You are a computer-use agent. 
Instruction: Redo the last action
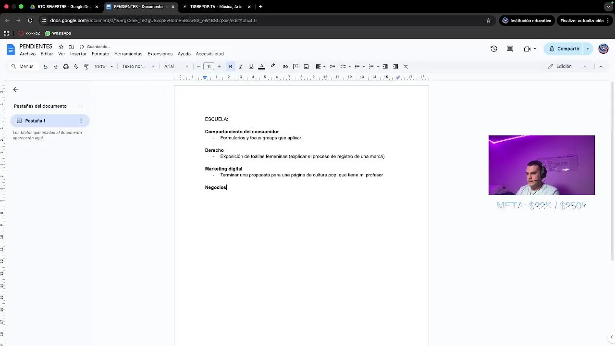(55, 66)
